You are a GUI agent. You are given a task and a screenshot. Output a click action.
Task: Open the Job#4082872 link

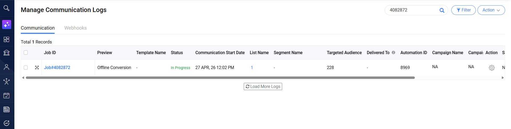tap(57, 67)
